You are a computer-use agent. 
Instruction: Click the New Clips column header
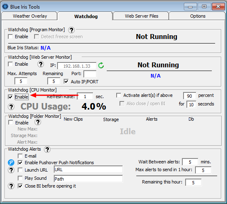click(73, 119)
